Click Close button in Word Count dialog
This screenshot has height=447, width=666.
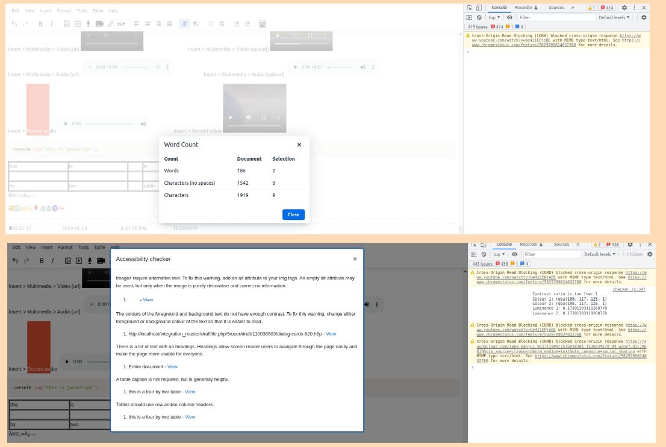pos(293,214)
